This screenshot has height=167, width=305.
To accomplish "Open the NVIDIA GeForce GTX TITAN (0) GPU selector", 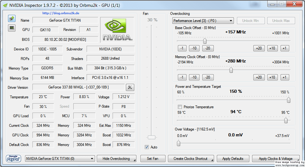I will (x=60, y=159).
